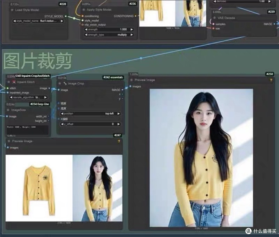Screen dimensions: 279x237
Task: Click image output port on Inpaint Stitch
Action: point(49,88)
